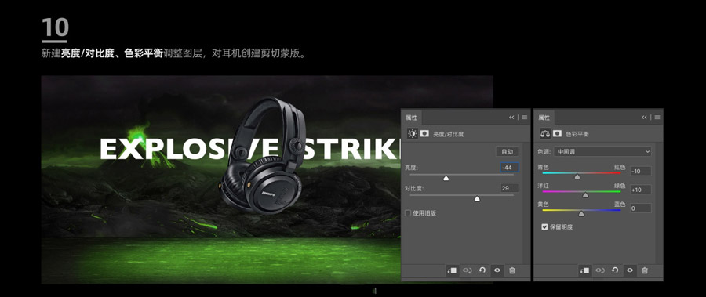The width and height of the screenshot is (706, 297).
Task: Click view previous state icon in Color Balance panel
Action: tap(600, 270)
